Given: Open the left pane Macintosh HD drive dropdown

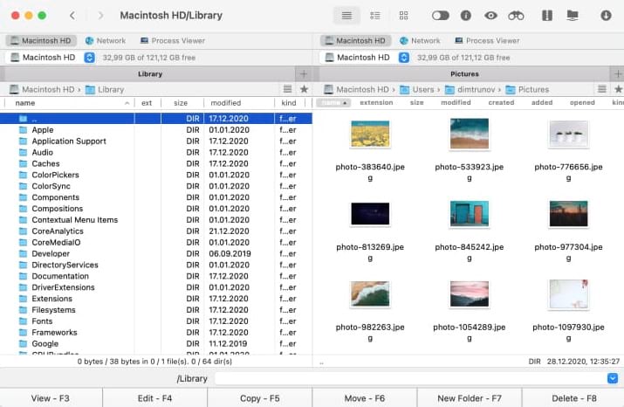Looking at the screenshot, I should (90, 58).
